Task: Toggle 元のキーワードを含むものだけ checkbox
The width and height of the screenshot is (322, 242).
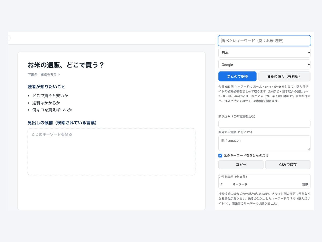Action: (220, 155)
